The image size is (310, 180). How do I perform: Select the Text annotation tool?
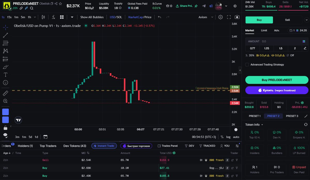[5, 75]
